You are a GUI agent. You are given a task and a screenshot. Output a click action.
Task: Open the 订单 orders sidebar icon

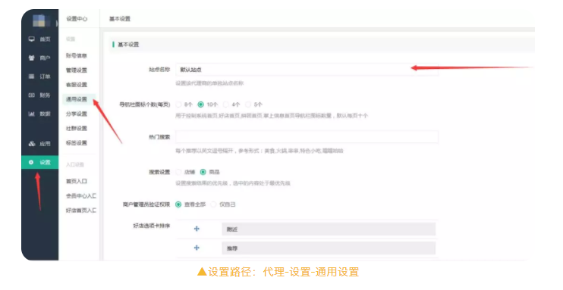coord(32,76)
